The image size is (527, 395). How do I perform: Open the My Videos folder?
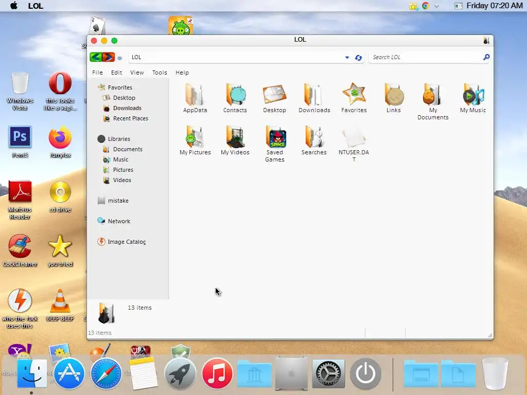click(235, 140)
